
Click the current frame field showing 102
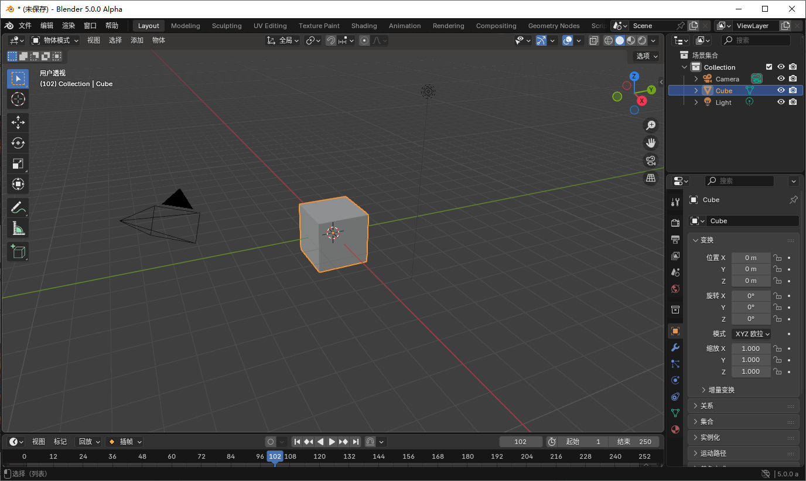pos(521,442)
